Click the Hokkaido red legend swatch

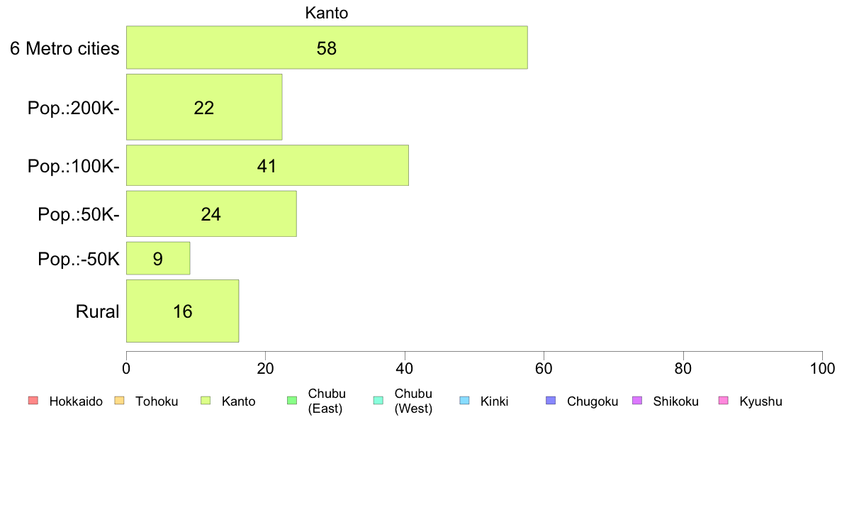click(33, 401)
